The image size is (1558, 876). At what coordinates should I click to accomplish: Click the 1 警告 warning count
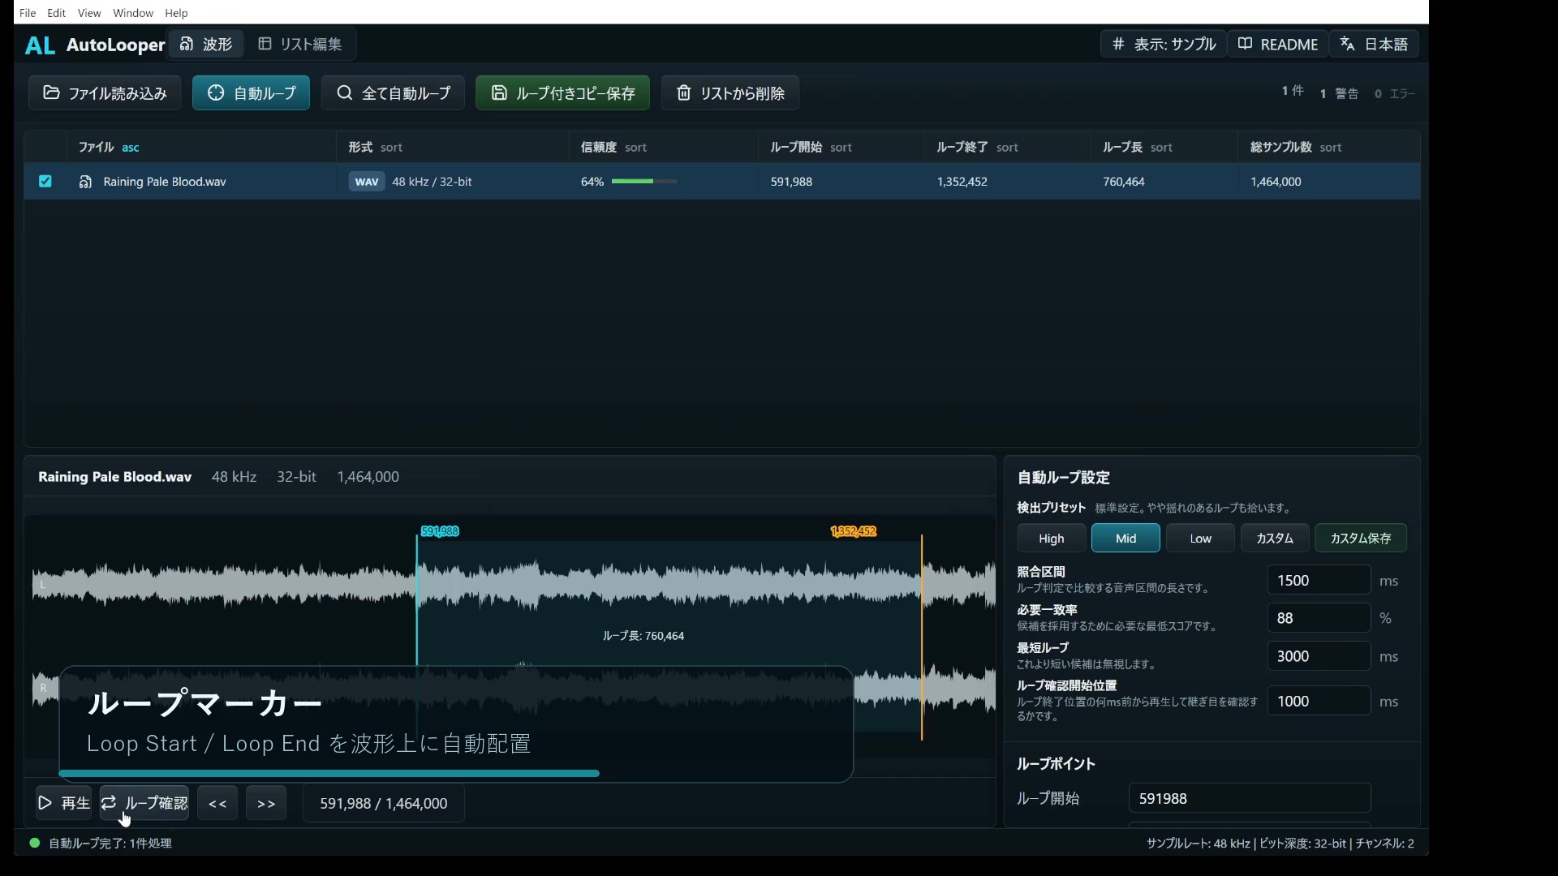click(x=1340, y=93)
